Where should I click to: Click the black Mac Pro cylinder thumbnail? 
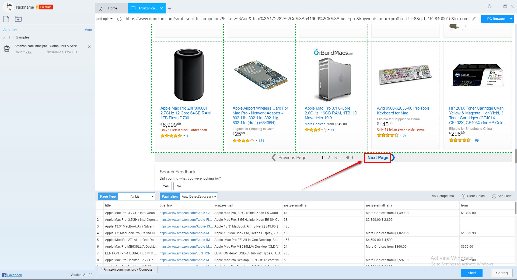point(189,75)
